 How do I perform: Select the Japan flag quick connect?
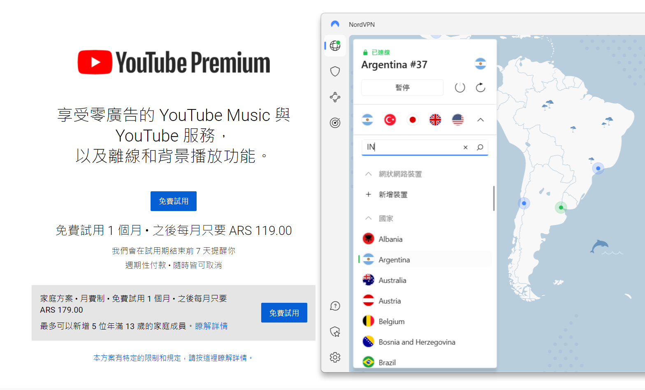click(x=412, y=120)
